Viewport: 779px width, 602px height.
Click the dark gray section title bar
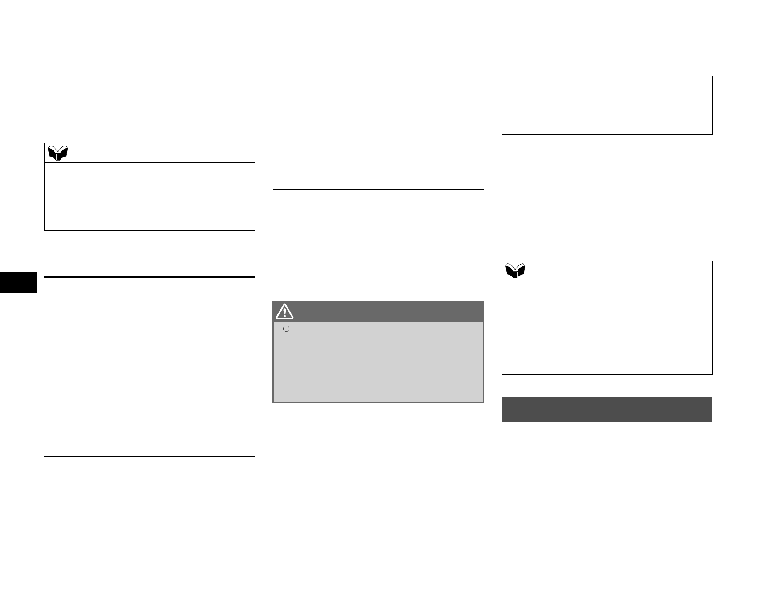[x=606, y=410]
